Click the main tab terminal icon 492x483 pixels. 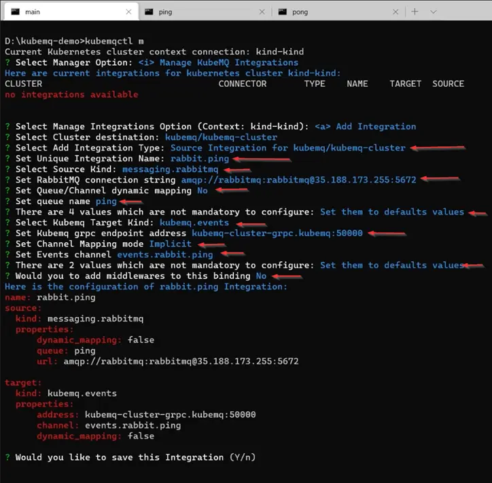coord(16,12)
